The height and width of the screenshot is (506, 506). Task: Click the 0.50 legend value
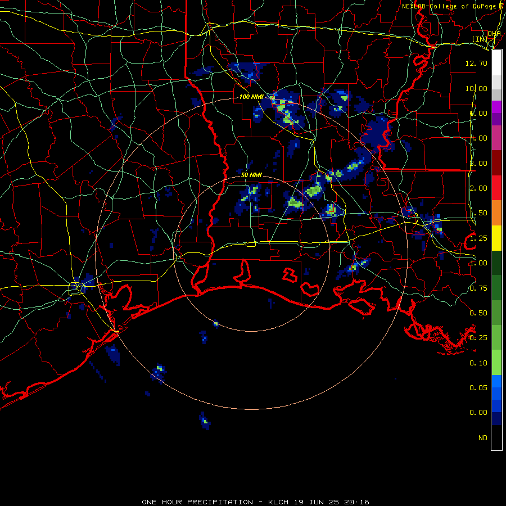click(x=478, y=313)
